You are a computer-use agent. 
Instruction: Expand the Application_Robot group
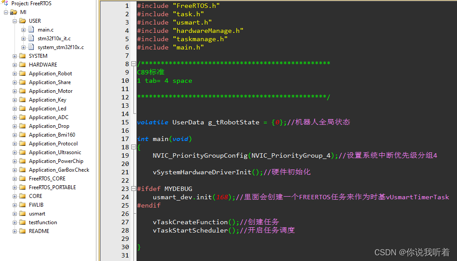tap(14, 74)
